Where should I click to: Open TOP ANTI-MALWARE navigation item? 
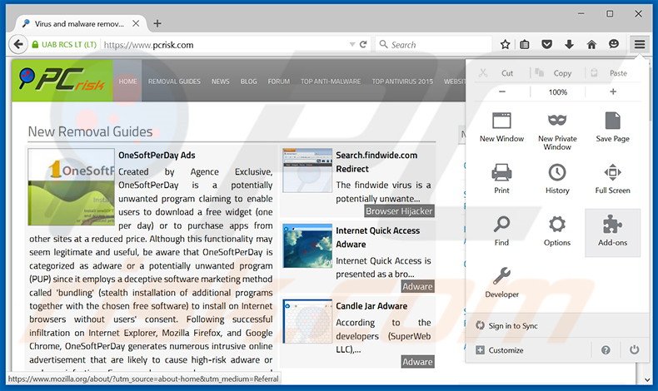pyautogui.click(x=331, y=82)
